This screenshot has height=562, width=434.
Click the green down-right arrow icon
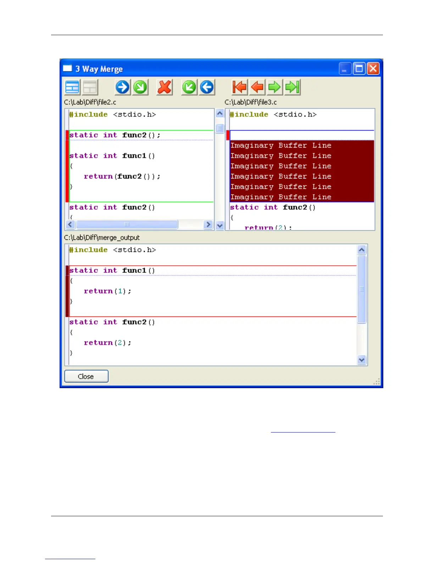tap(140, 87)
